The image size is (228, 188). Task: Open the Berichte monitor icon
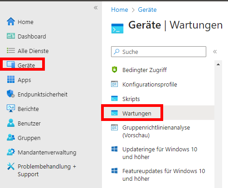(11, 108)
